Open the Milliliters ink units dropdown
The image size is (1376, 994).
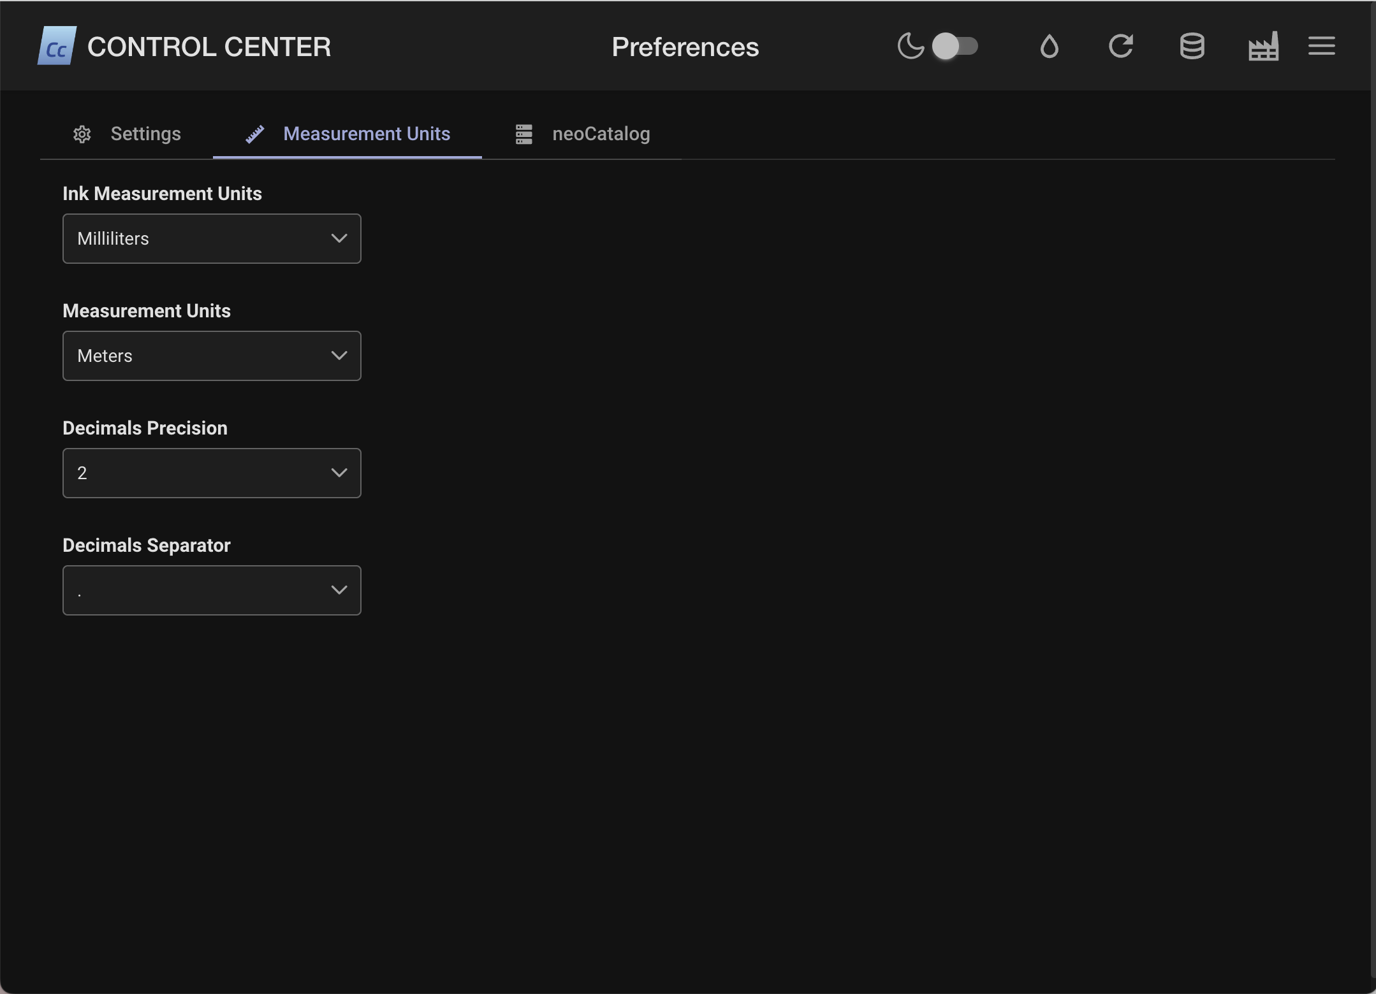[x=212, y=238]
